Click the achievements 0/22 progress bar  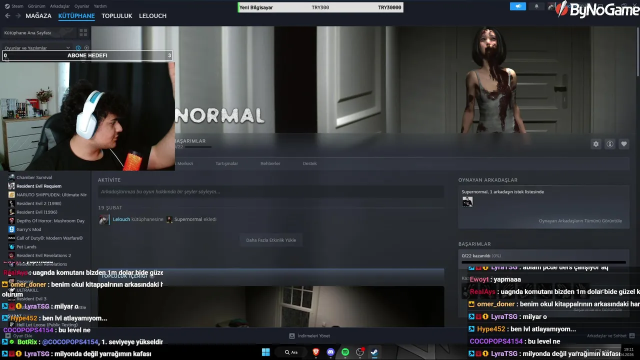[543, 262]
